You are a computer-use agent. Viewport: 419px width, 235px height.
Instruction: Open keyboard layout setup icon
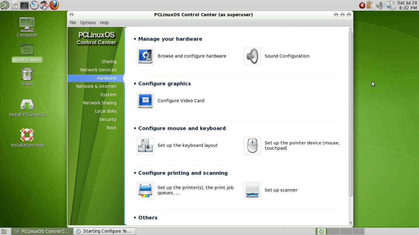click(x=145, y=146)
